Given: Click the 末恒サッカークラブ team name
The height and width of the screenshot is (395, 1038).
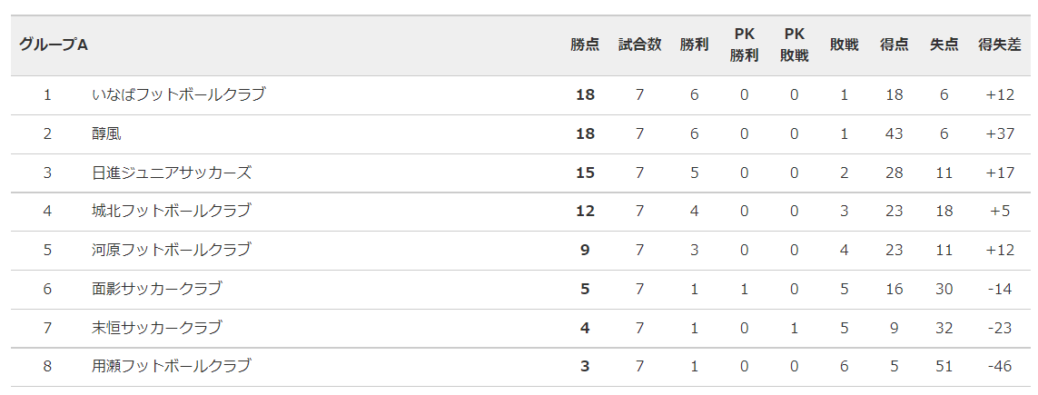Looking at the screenshot, I should point(157,328).
